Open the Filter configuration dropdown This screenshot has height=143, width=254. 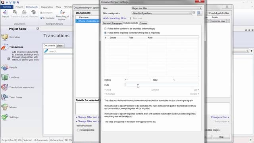click(x=162, y=13)
